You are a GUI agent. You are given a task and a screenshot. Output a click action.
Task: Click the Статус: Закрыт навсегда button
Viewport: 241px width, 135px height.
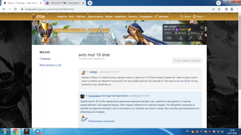(187, 61)
